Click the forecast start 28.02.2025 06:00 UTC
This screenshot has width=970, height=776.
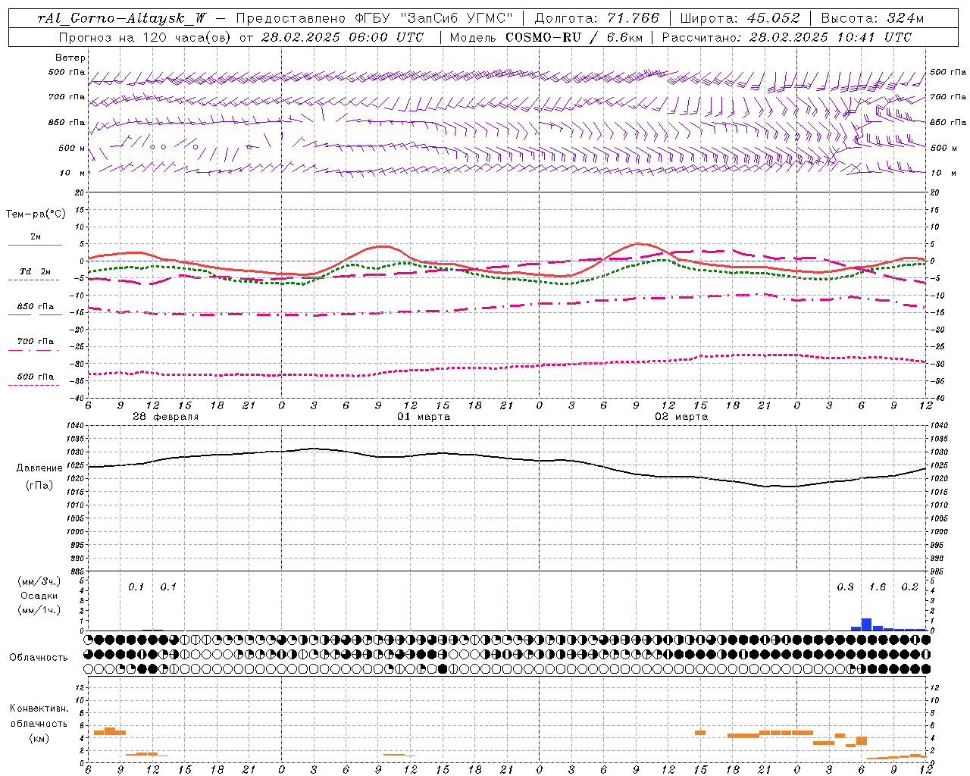343,37
